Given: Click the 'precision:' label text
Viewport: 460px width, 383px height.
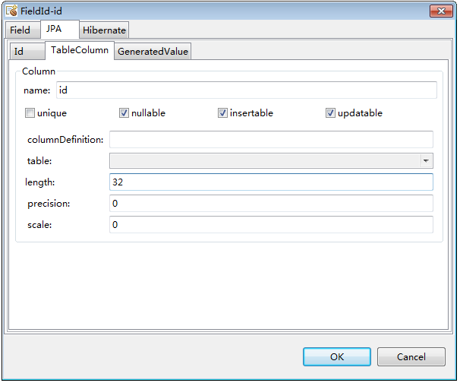Looking at the screenshot, I should [x=49, y=204].
